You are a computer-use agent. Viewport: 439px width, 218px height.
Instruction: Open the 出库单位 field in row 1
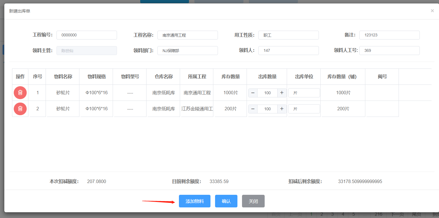tap(304, 93)
